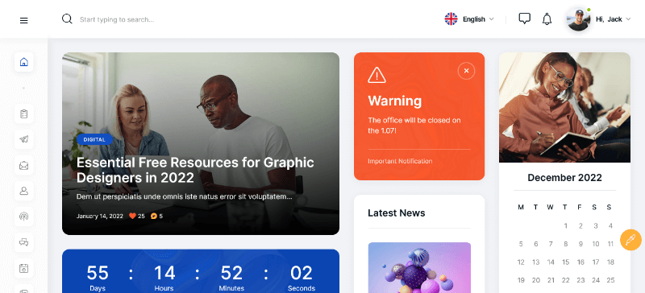Click the UK flag icon

(x=451, y=19)
